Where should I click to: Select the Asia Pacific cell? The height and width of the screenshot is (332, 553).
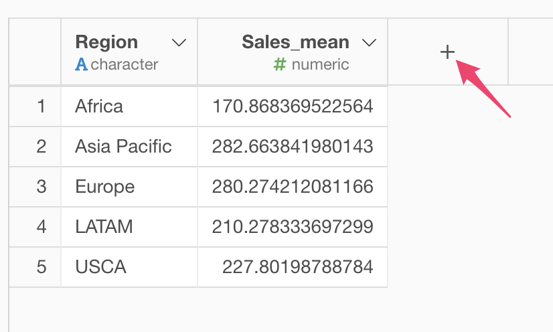pos(129,147)
